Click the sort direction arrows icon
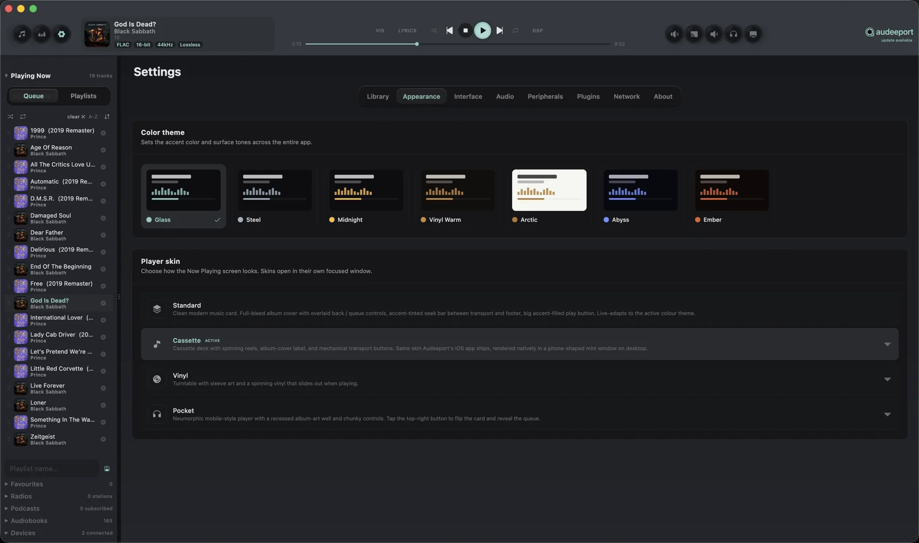 [x=107, y=116]
